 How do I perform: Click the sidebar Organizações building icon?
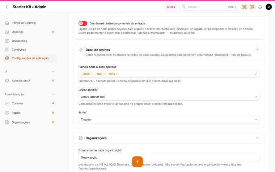click(x=7, y=122)
